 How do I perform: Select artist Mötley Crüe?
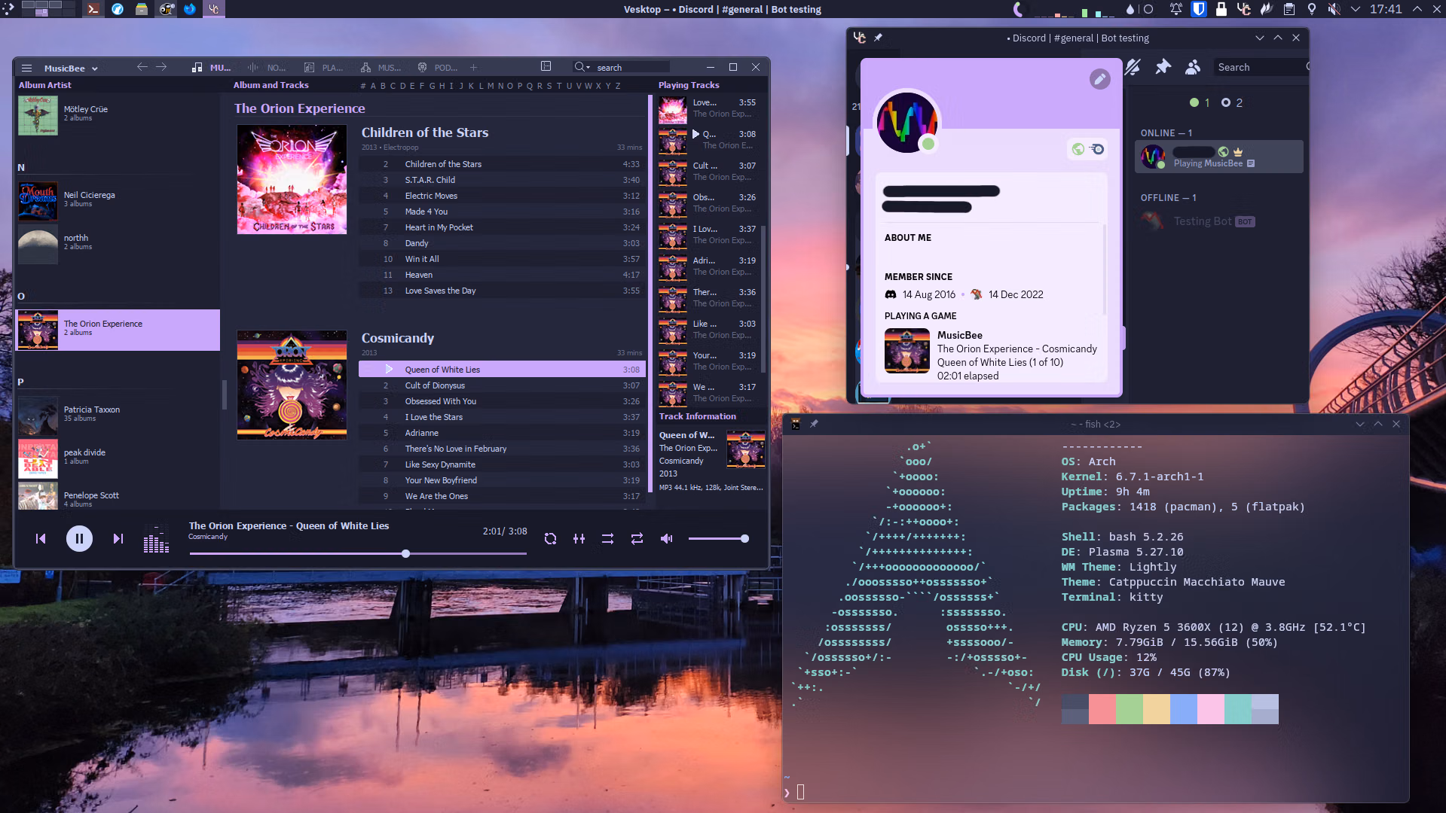[x=118, y=115]
